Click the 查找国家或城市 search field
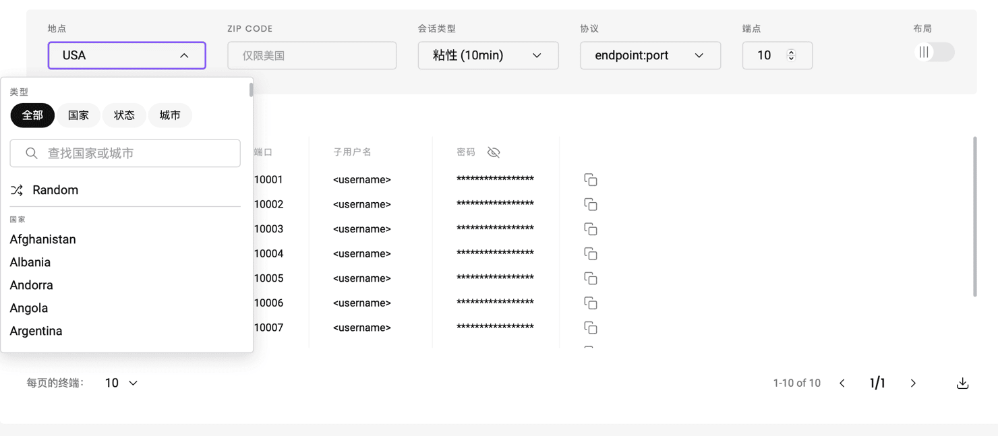The image size is (998, 436). pos(125,154)
